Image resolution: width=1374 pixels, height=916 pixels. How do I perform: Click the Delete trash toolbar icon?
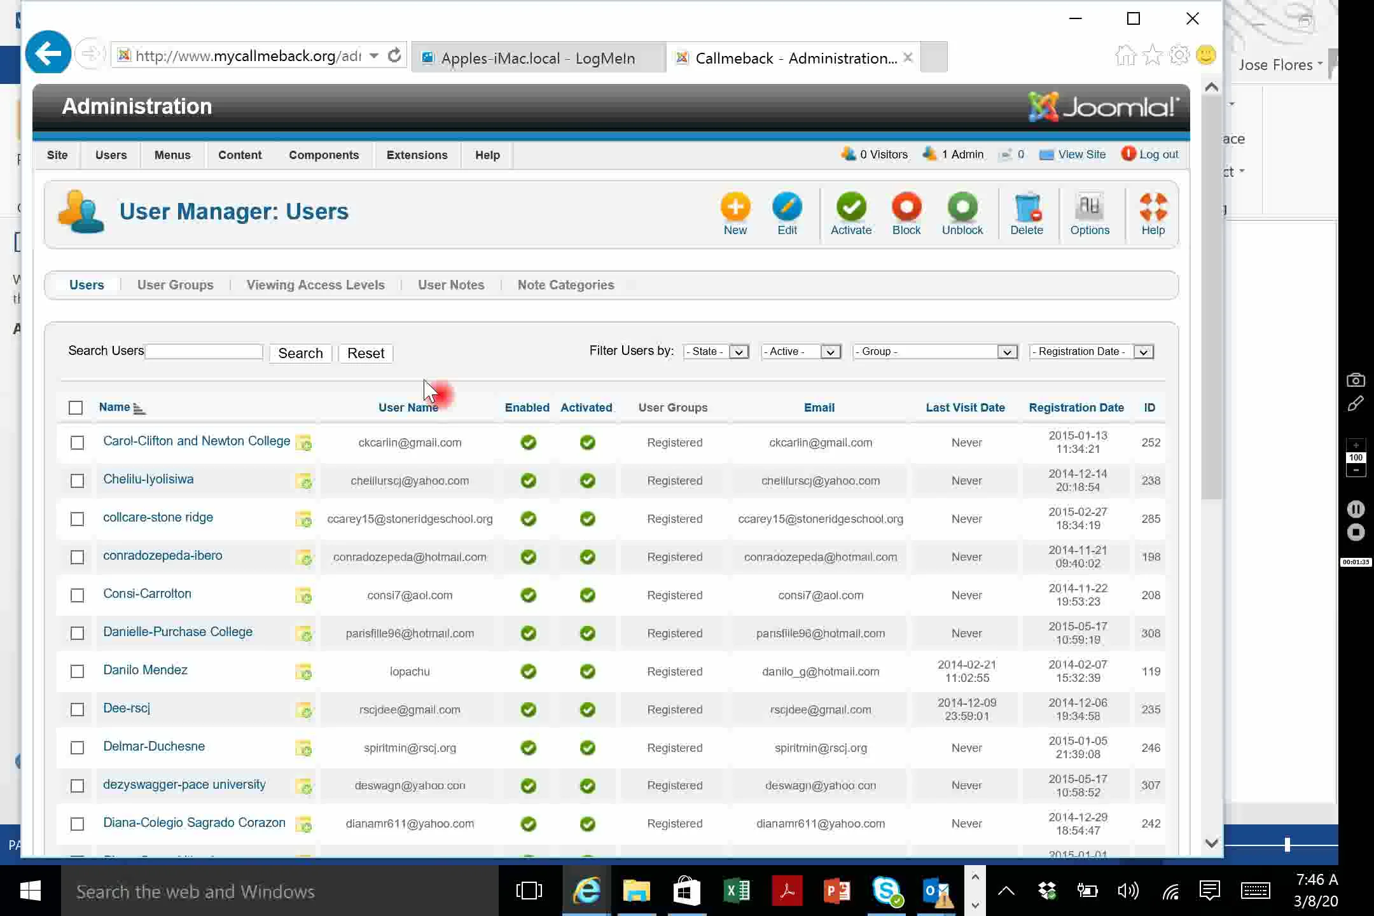point(1027,208)
